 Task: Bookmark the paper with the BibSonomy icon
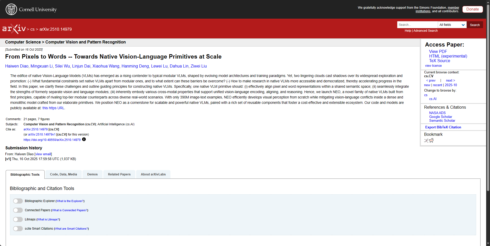[426, 140]
